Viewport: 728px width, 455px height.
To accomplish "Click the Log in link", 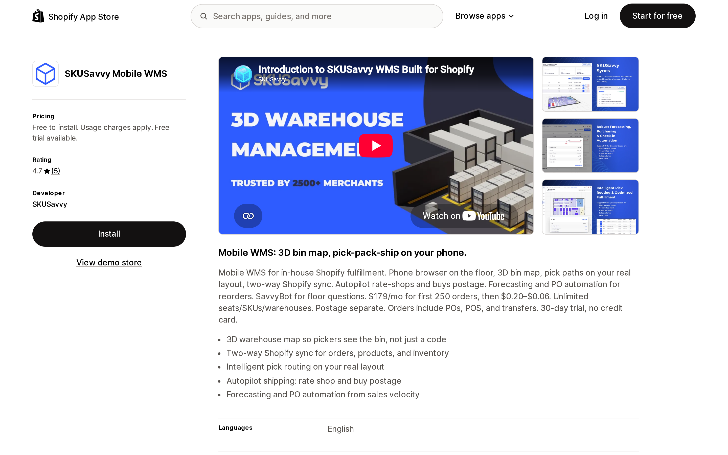I will click(596, 16).
